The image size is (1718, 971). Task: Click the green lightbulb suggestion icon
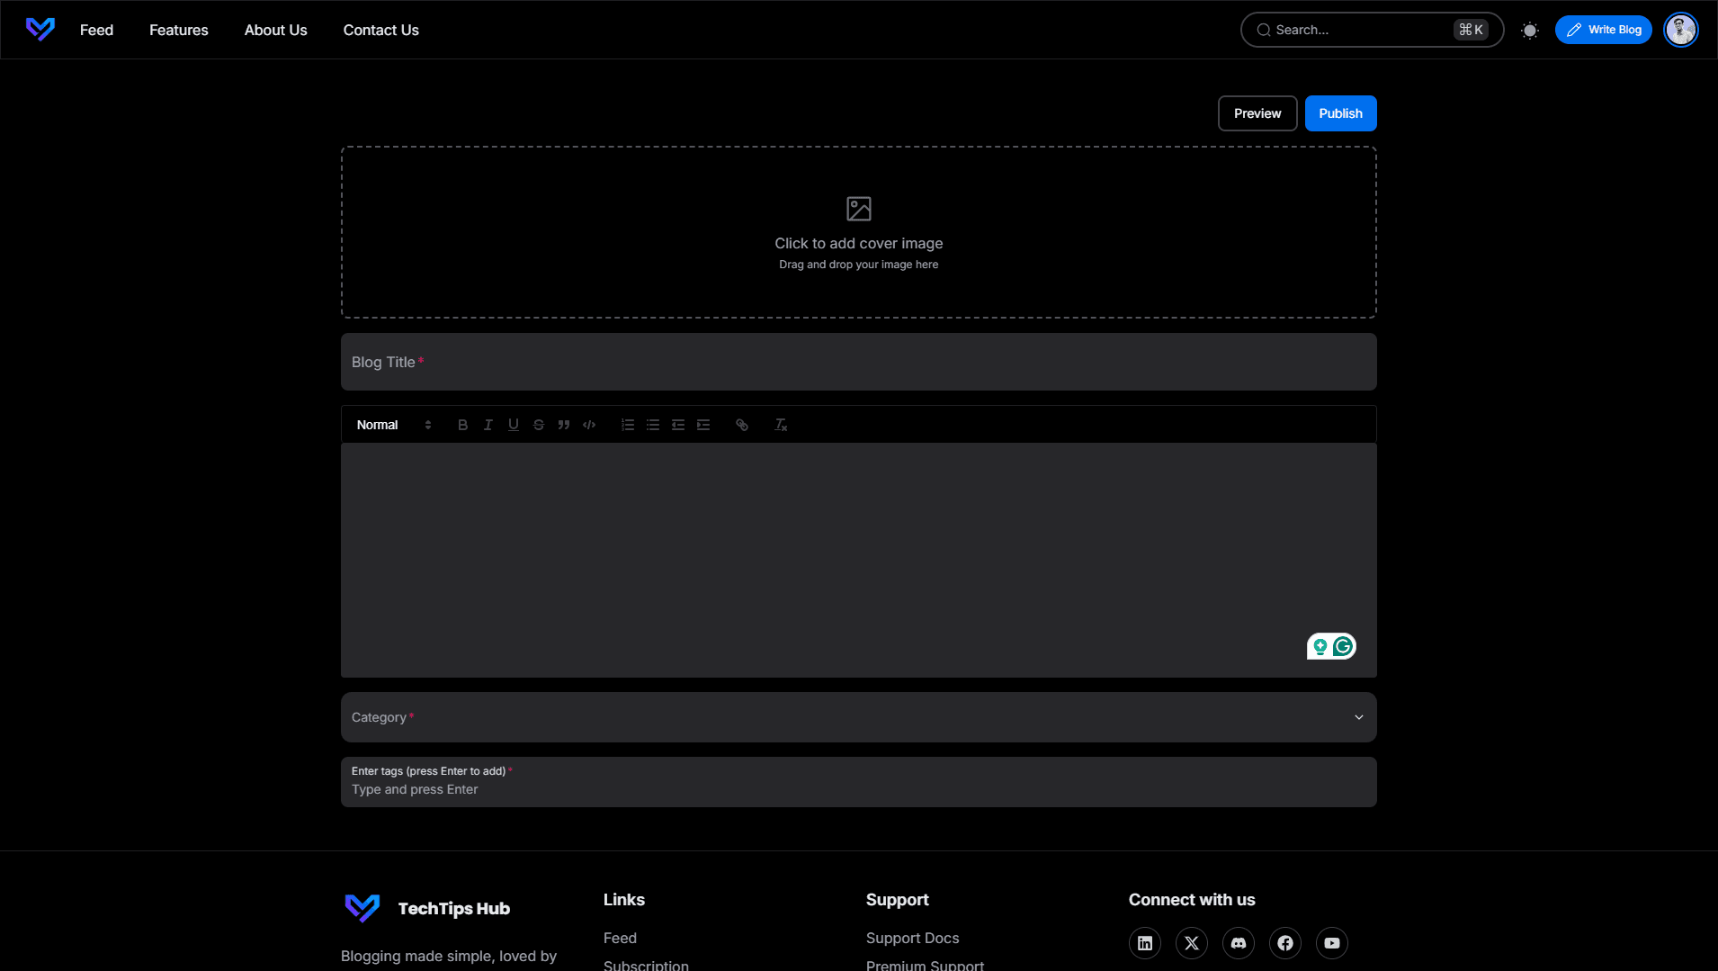(x=1320, y=646)
